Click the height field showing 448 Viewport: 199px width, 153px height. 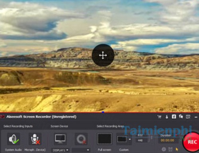point(141,140)
